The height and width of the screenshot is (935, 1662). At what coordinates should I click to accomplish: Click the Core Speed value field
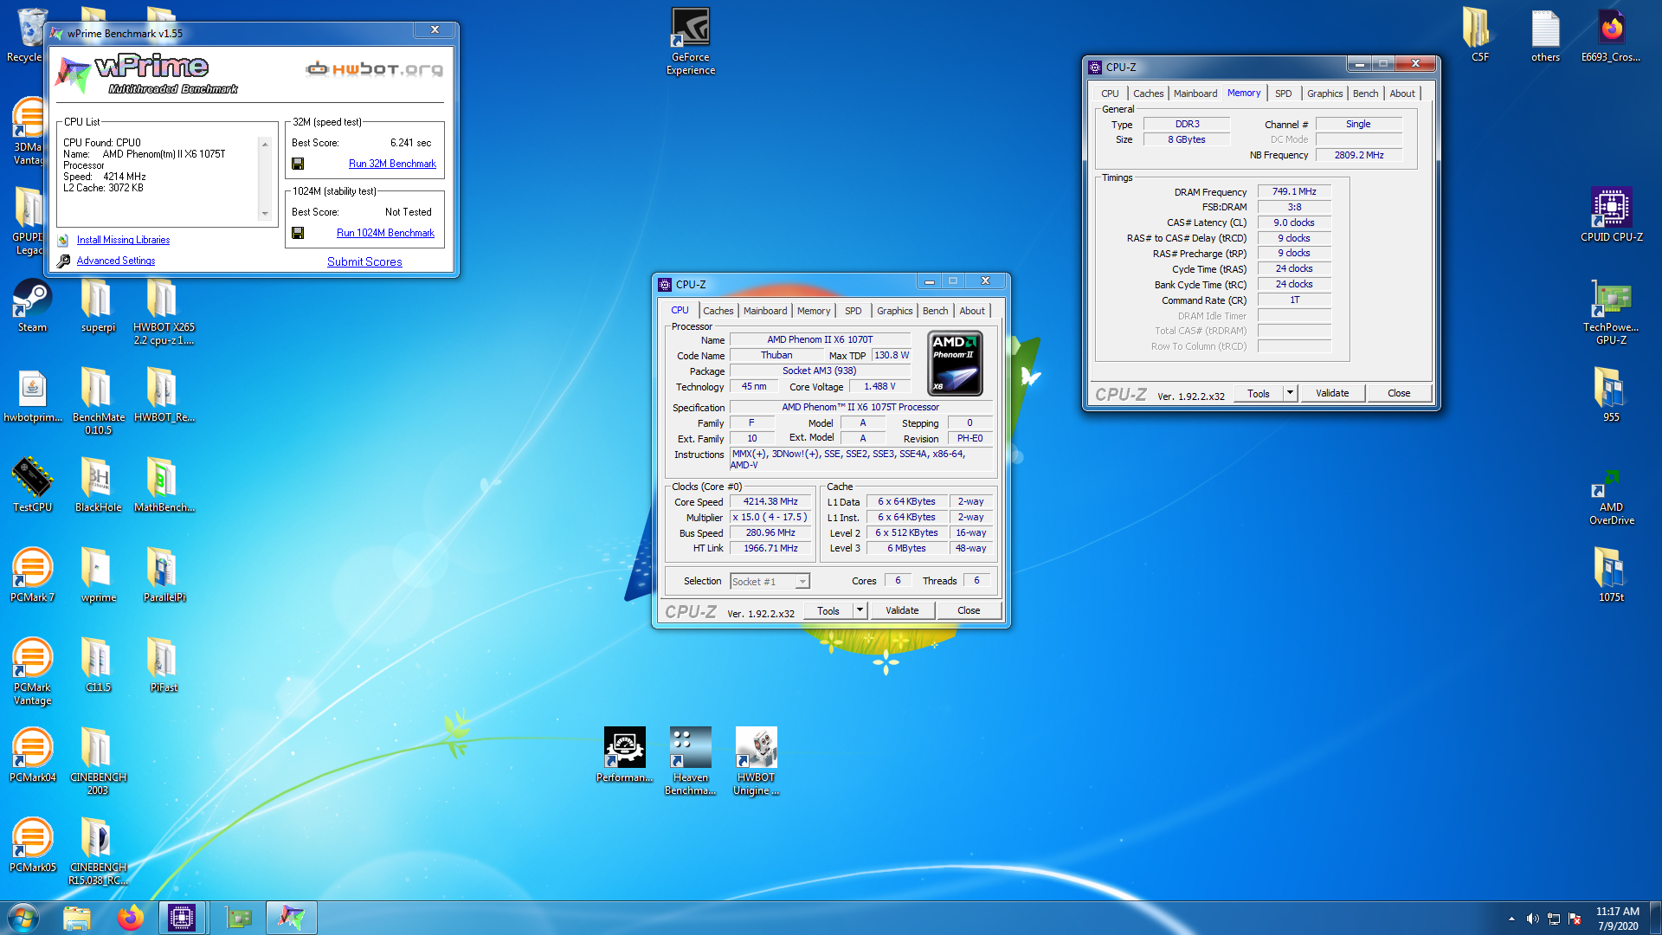(x=770, y=502)
